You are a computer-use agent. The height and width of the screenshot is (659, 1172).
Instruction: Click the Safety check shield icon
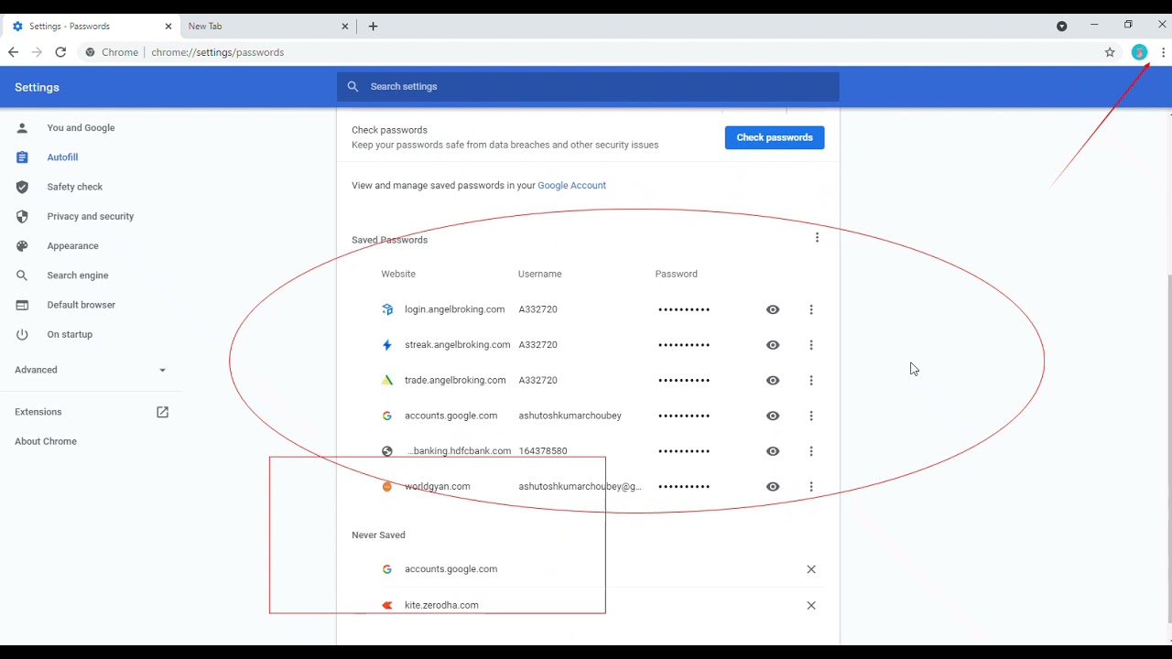(22, 187)
